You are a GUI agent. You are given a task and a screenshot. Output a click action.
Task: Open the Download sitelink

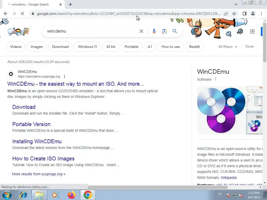24,107
